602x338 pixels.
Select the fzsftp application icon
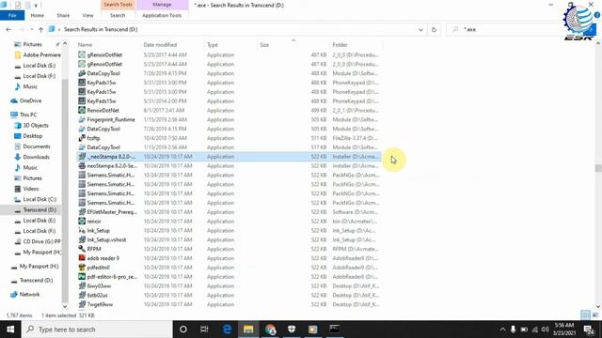coord(82,138)
